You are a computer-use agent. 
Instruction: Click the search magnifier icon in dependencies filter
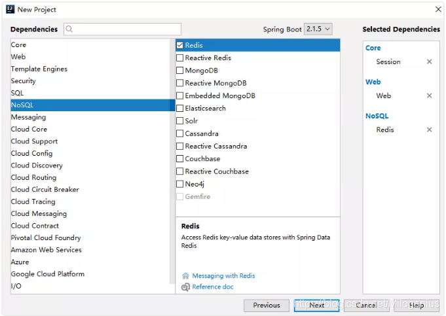[69, 29]
